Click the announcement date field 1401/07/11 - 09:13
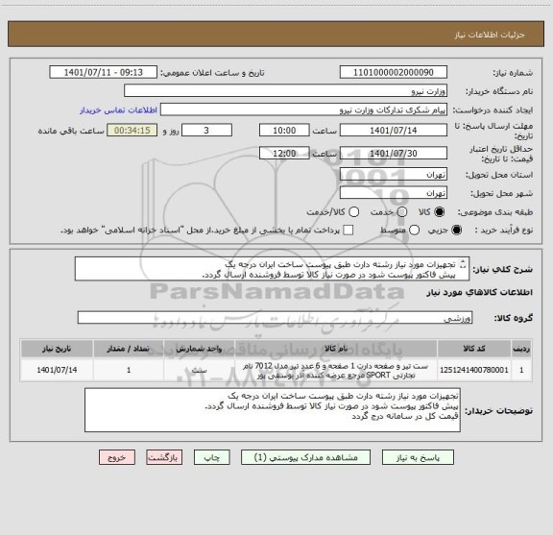553x535 pixels. (104, 72)
